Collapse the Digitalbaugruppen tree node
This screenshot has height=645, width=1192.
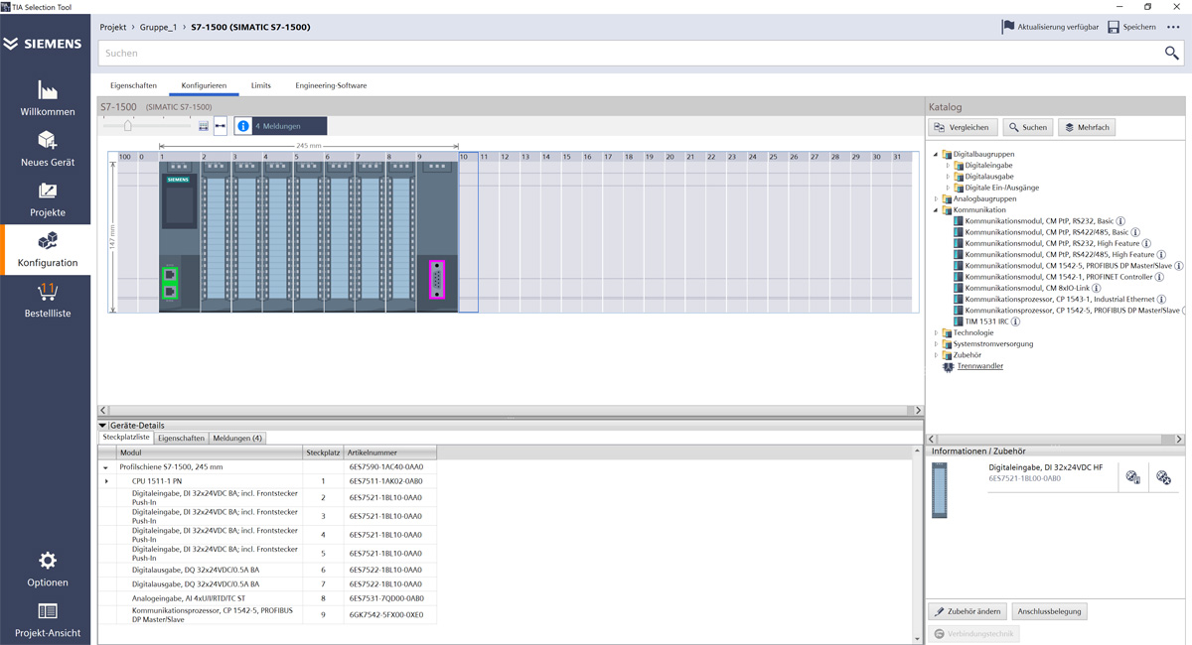[936, 154]
